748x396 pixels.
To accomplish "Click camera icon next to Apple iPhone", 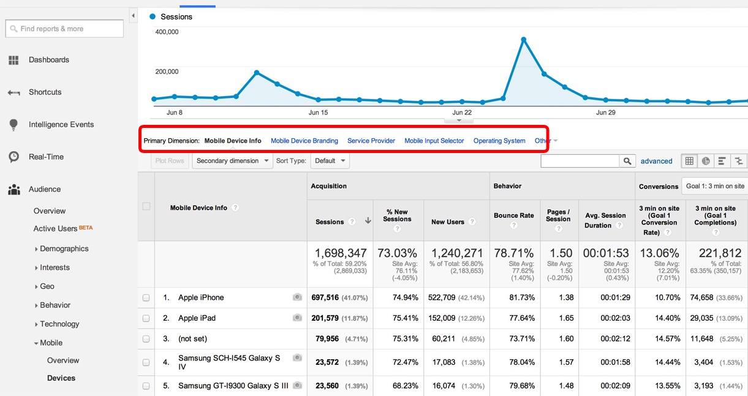I will tap(297, 297).
